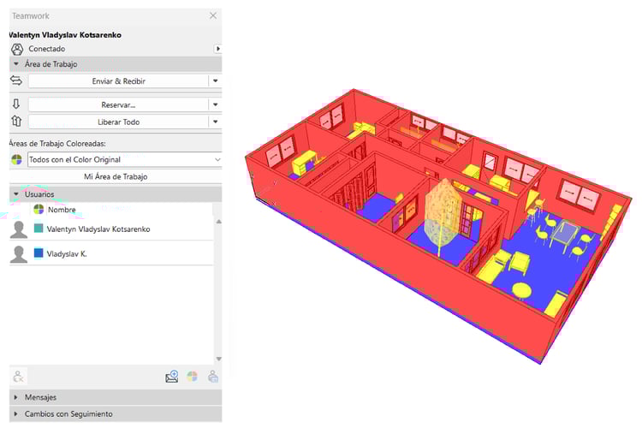Click the users list scroll down arrow
This screenshot has height=428, width=642.
[x=218, y=359]
